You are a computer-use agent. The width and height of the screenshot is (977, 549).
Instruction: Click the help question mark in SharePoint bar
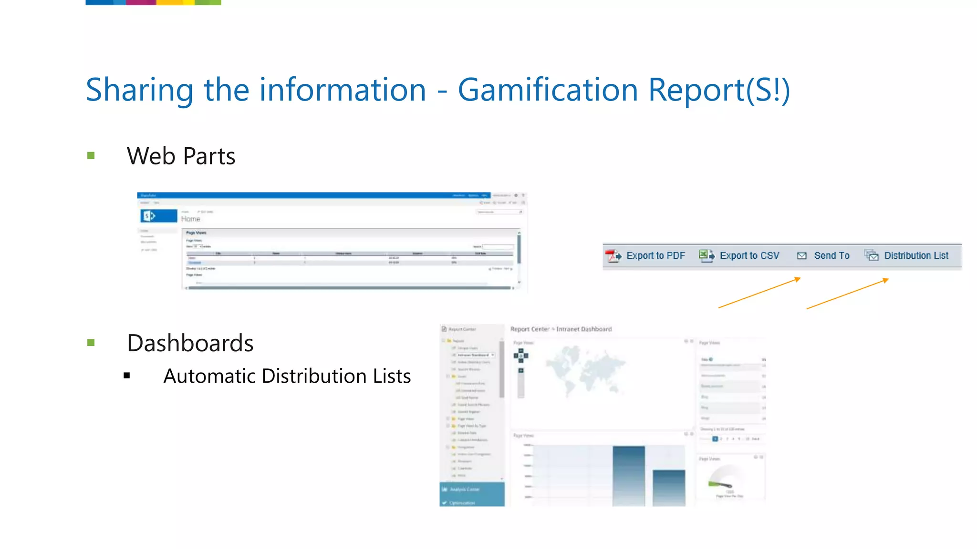523,195
